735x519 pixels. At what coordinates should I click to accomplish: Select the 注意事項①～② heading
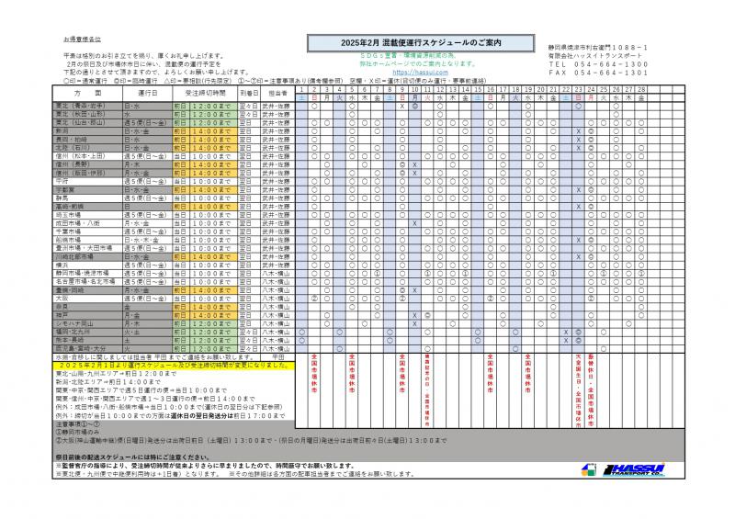(x=77, y=424)
